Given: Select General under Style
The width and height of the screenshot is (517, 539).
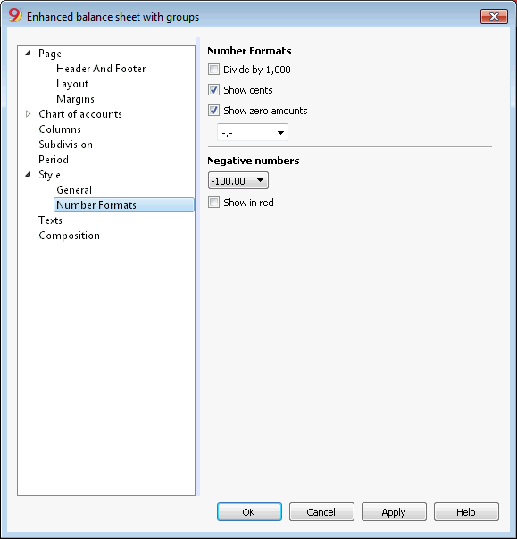Looking at the screenshot, I should (x=74, y=190).
